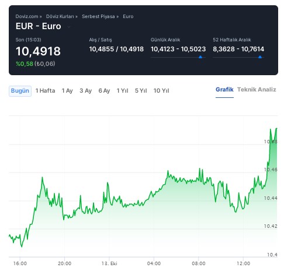This screenshot has height=271, width=284.
Task: Select the Bugün time range
Action: [20, 91]
